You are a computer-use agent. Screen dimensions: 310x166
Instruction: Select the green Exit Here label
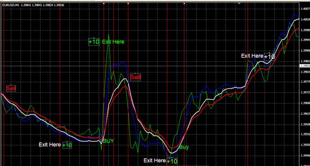click(113, 42)
